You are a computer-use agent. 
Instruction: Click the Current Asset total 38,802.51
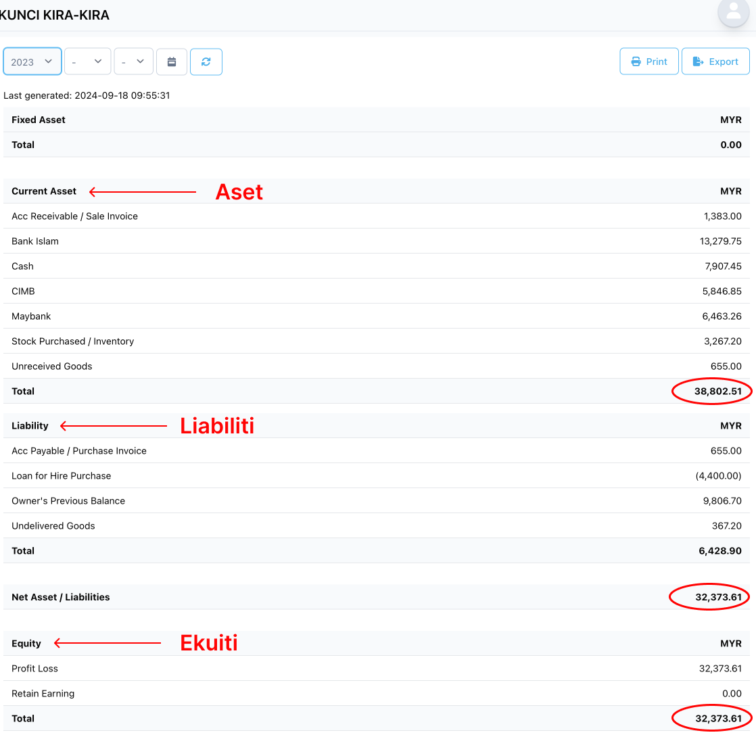point(718,391)
